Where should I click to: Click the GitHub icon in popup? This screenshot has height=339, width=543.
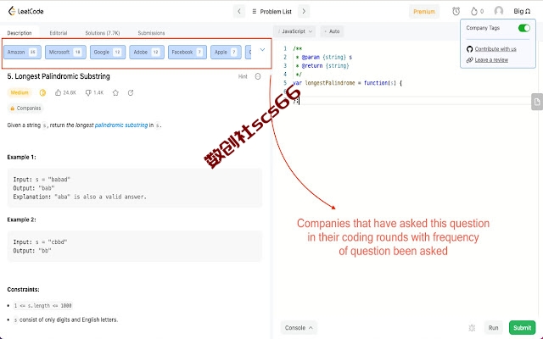click(469, 49)
